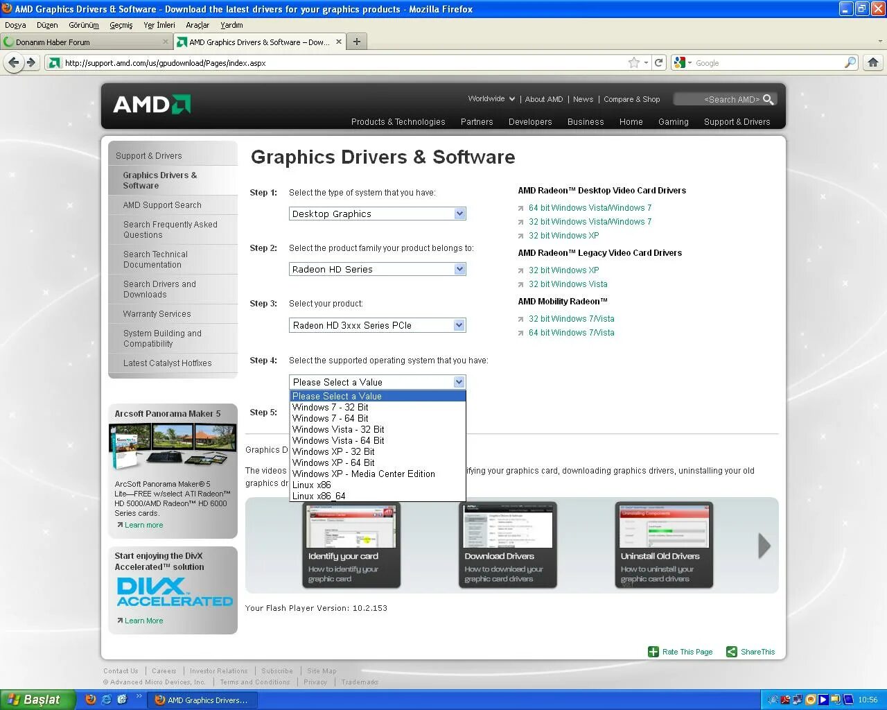Image resolution: width=887 pixels, height=710 pixels.
Task: Click the Rate This Page plus icon
Action: (653, 652)
